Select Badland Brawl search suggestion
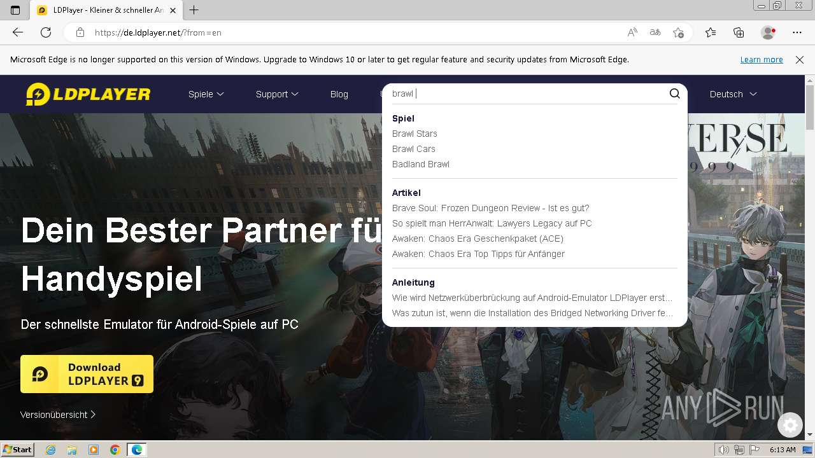This screenshot has height=458, width=815. [421, 164]
